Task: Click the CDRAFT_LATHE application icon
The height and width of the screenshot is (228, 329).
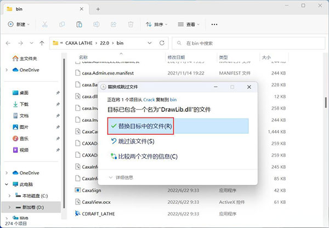Action: pyautogui.click(x=78, y=214)
